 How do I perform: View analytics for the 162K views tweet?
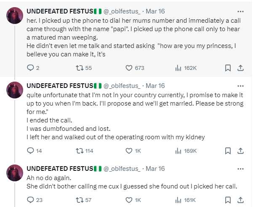click(178, 68)
